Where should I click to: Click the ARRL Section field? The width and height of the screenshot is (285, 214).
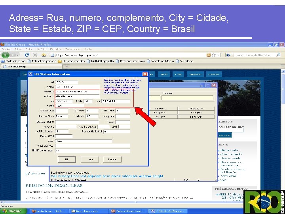click(x=62, y=132)
